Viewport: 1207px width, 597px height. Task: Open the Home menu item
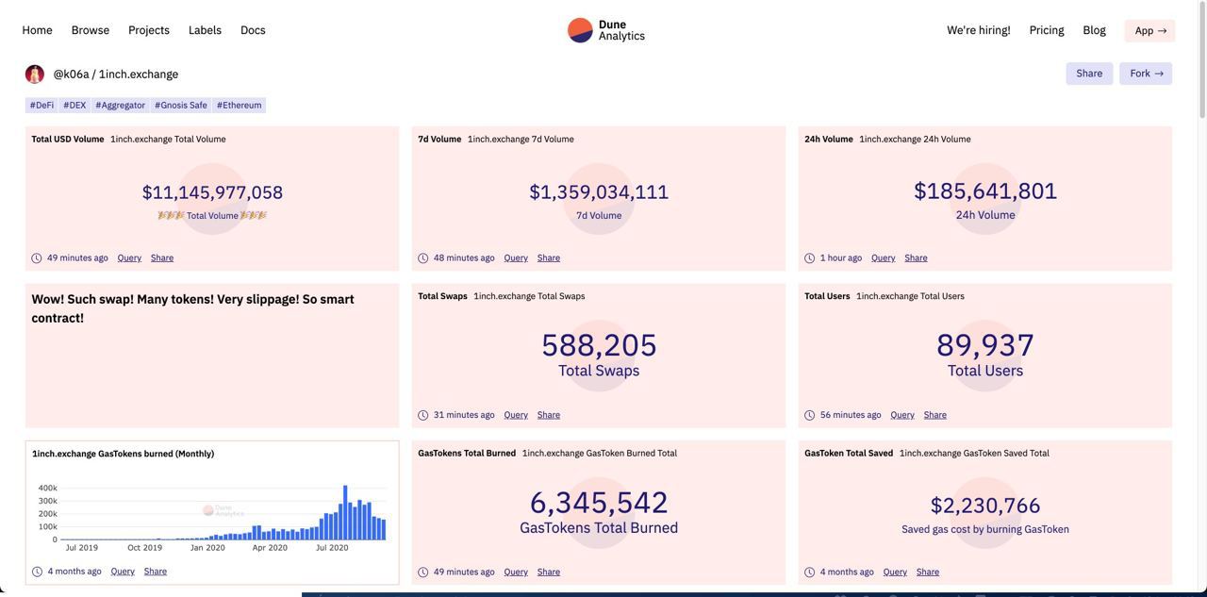pos(38,30)
